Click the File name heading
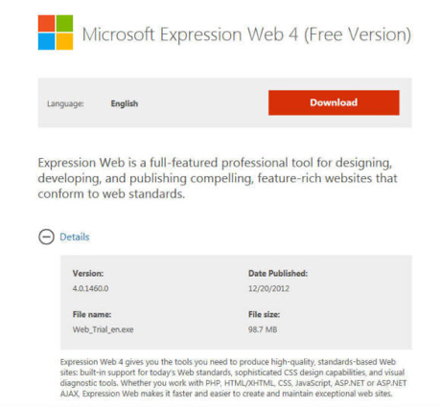This screenshot has height=407, width=441. coord(92,314)
